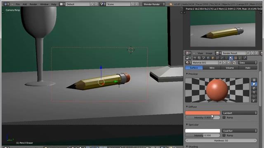Open the Physics properties tab icon

point(245,58)
